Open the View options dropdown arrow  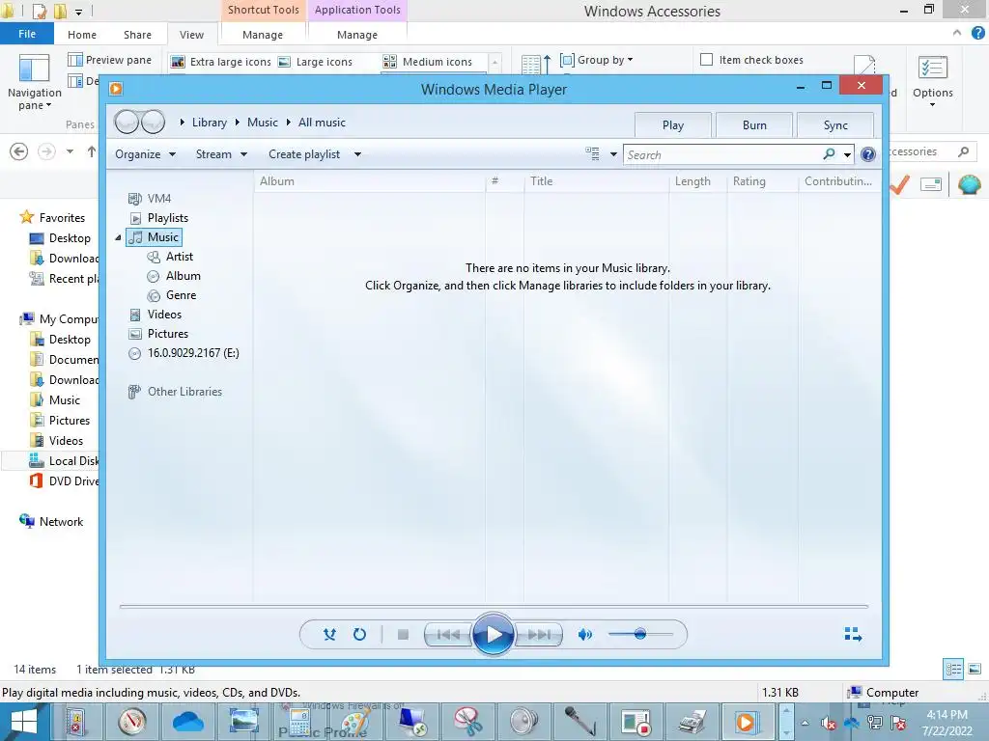(613, 154)
